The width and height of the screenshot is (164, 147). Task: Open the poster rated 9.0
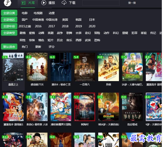click(x=61, y=140)
